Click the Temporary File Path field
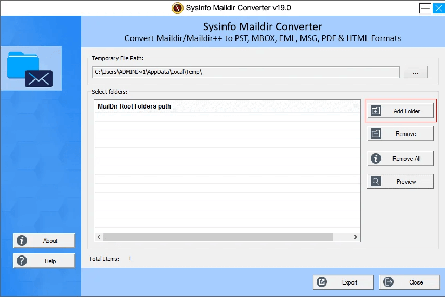 pyautogui.click(x=246, y=72)
